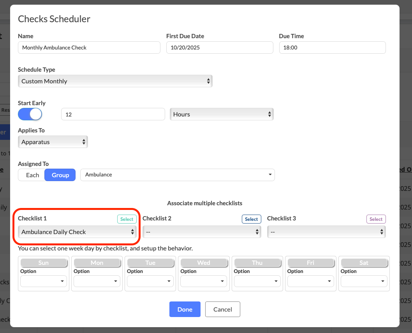Screen dimensions: 412x333
Task: Expand the Ambulance group dropdown
Action: point(177,175)
